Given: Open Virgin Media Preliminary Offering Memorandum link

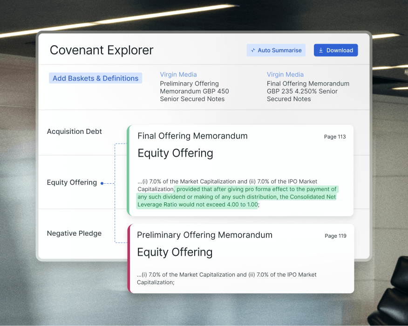Looking at the screenshot, I should (x=178, y=74).
